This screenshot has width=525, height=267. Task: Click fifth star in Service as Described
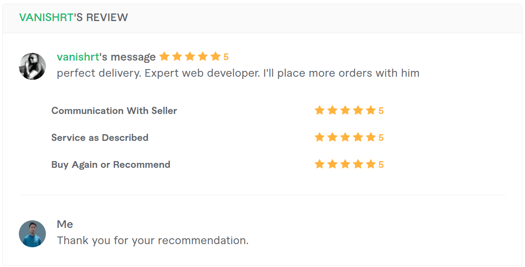(x=371, y=137)
